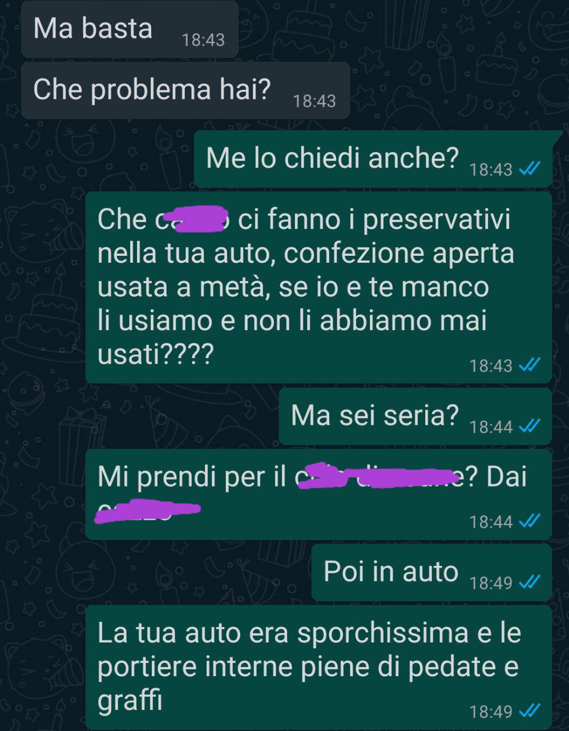Click the 18:43 timestamp on 'Ma basta'
This screenshot has height=731, width=569.
click(203, 40)
